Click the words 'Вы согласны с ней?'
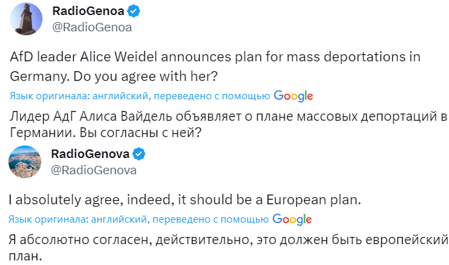 (140, 132)
